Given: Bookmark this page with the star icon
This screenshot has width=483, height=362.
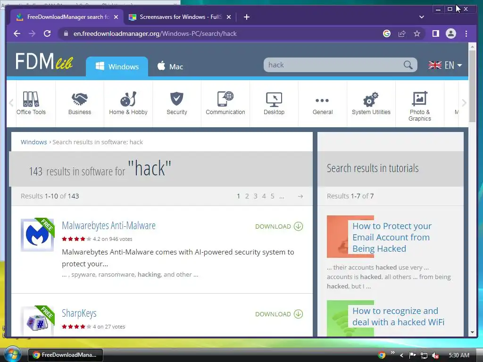Looking at the screenshot, I should tap(417, 33).
